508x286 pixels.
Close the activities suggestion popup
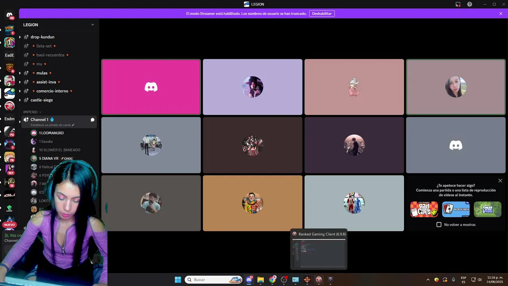click(x=500, y=181)
